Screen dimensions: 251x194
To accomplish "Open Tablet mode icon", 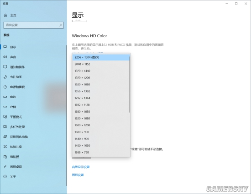I will [5, 117].
